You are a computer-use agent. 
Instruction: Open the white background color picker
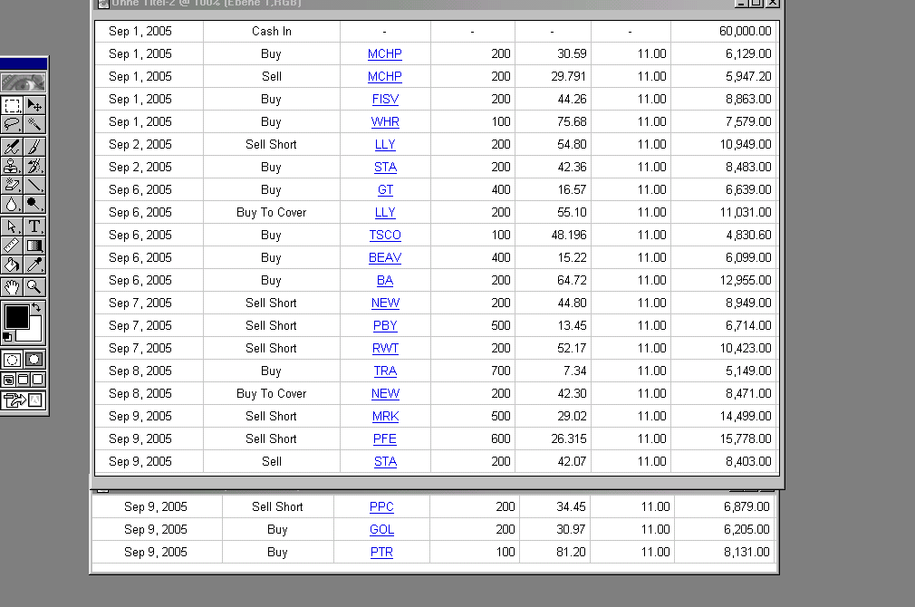[x=34, y=333]
